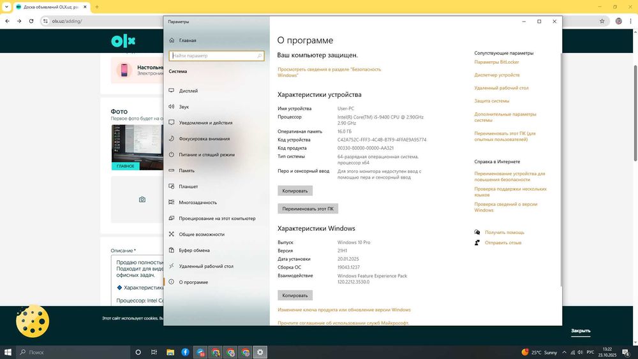Screen dimensions: 638x359
Task: Select Память in the Settings sidebar
Action: (x=181, y=170)
